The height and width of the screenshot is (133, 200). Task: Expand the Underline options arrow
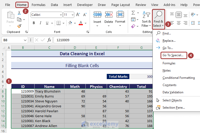[52, 23]
